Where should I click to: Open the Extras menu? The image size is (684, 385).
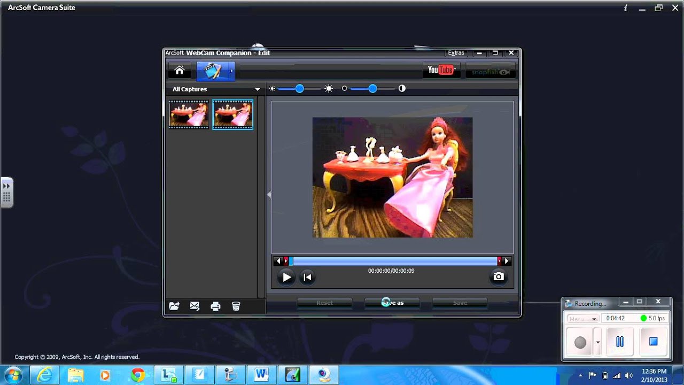click(x=456, y=53)
